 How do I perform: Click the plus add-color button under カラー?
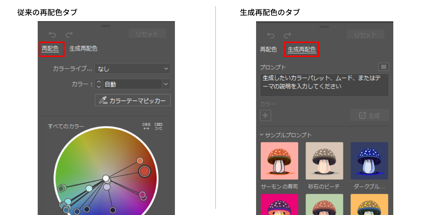click(265, 115)
